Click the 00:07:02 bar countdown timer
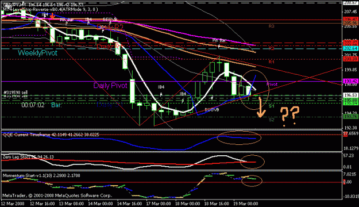This screenshot has height=207, width=359. point(33,105)
